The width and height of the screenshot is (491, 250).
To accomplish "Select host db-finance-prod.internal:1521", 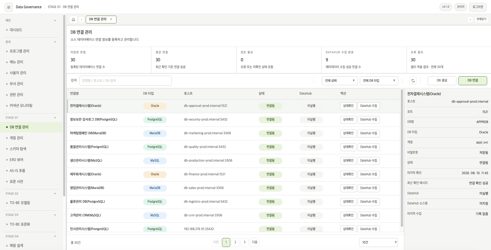I will pos(205,174).
